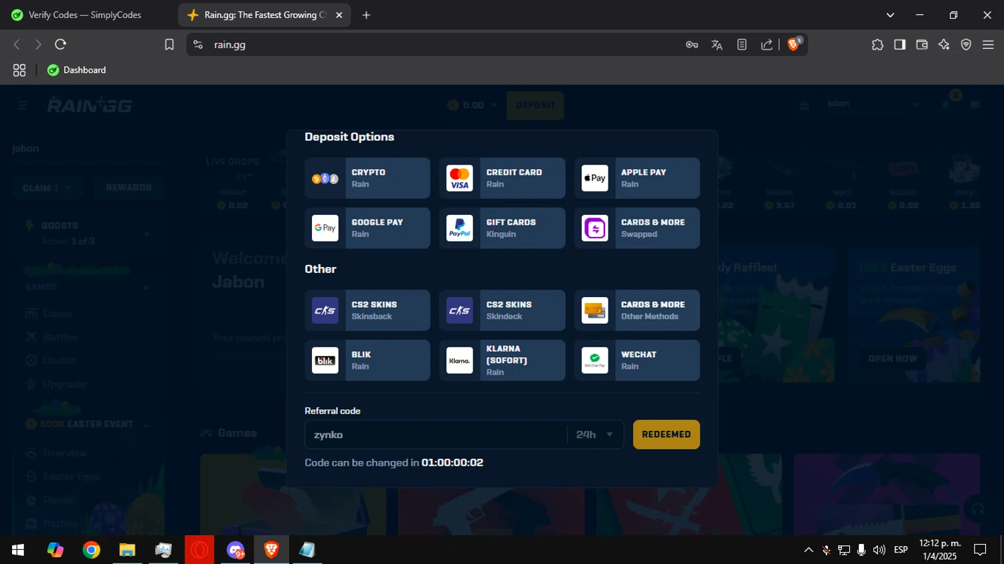View site information icon in address bar
The width and height of the screenshot is (1004, 564).
198,44
